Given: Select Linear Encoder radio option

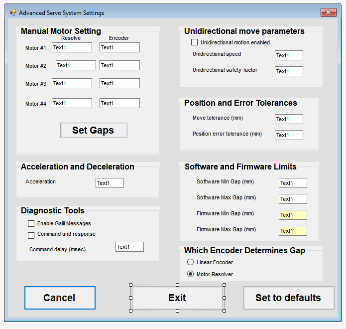Looking at the screenshot, I should click(x=190, y=262).
